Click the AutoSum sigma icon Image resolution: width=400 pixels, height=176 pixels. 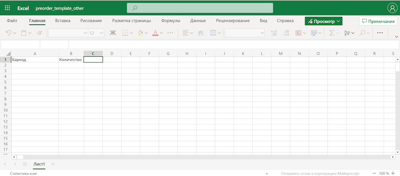point(332,33)
